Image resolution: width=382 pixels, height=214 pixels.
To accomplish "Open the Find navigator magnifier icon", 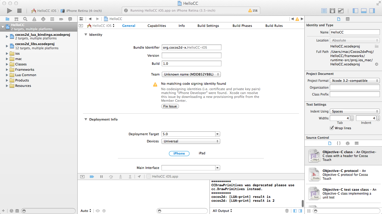I will click(25, 19).
